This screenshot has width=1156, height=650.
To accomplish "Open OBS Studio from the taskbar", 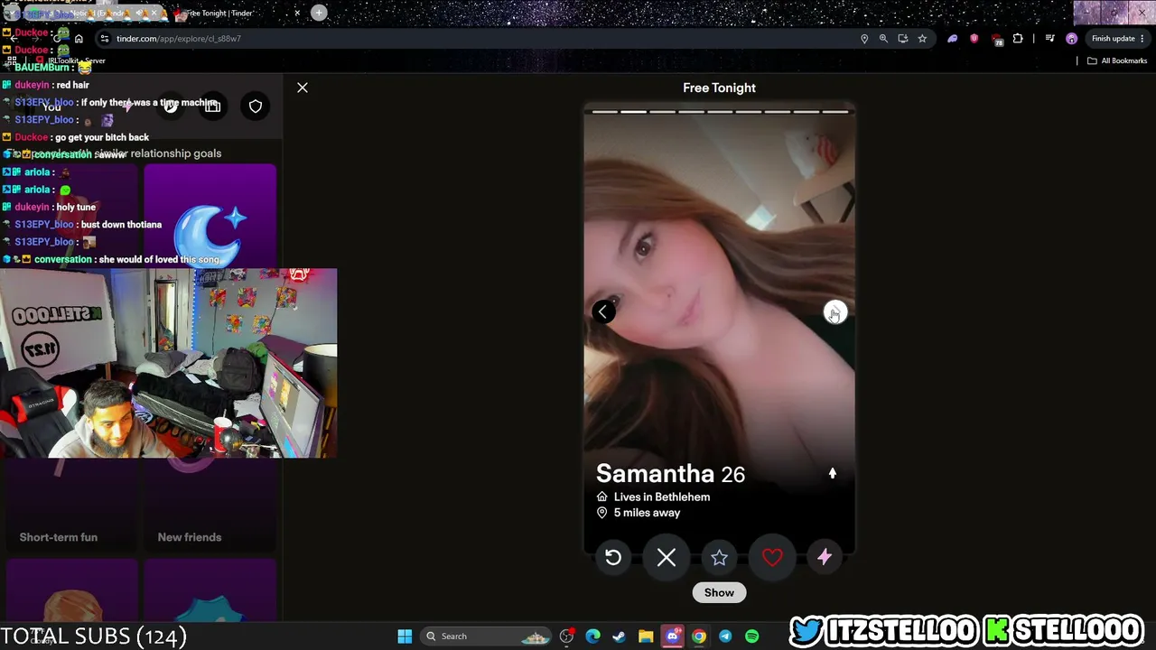I will [566, 636].
